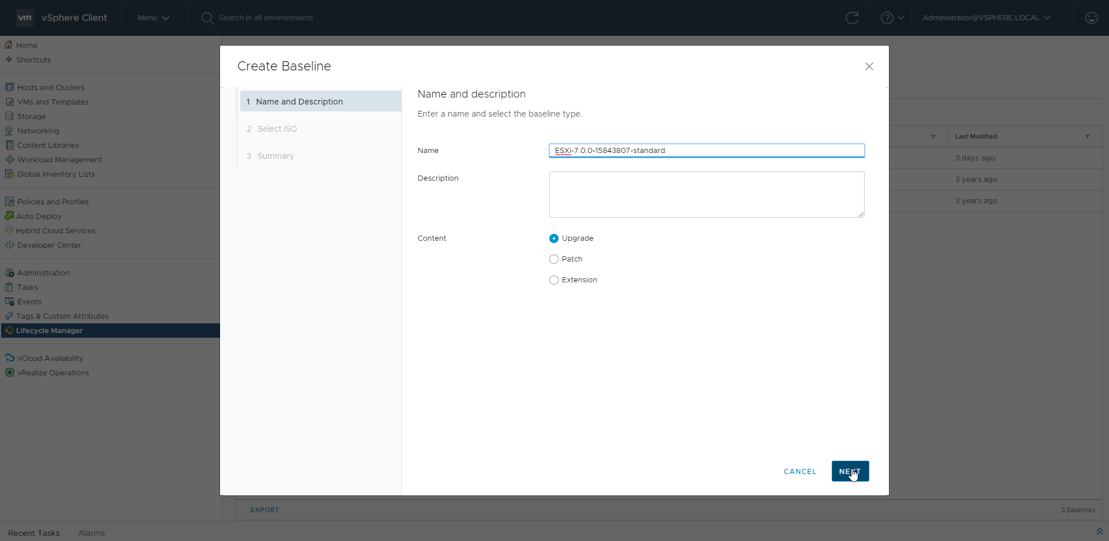Click the Content Libraries icon

click(9, 145)
